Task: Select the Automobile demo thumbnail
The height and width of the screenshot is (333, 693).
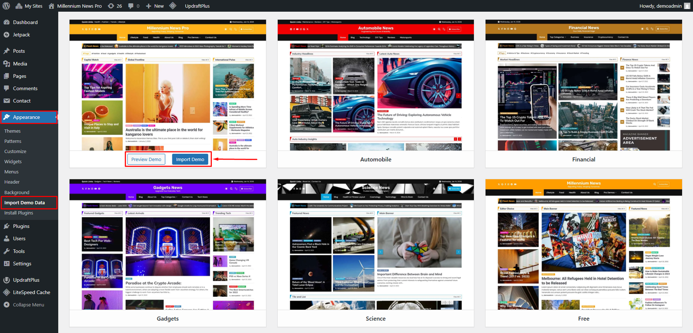Action: pos(376,85)
